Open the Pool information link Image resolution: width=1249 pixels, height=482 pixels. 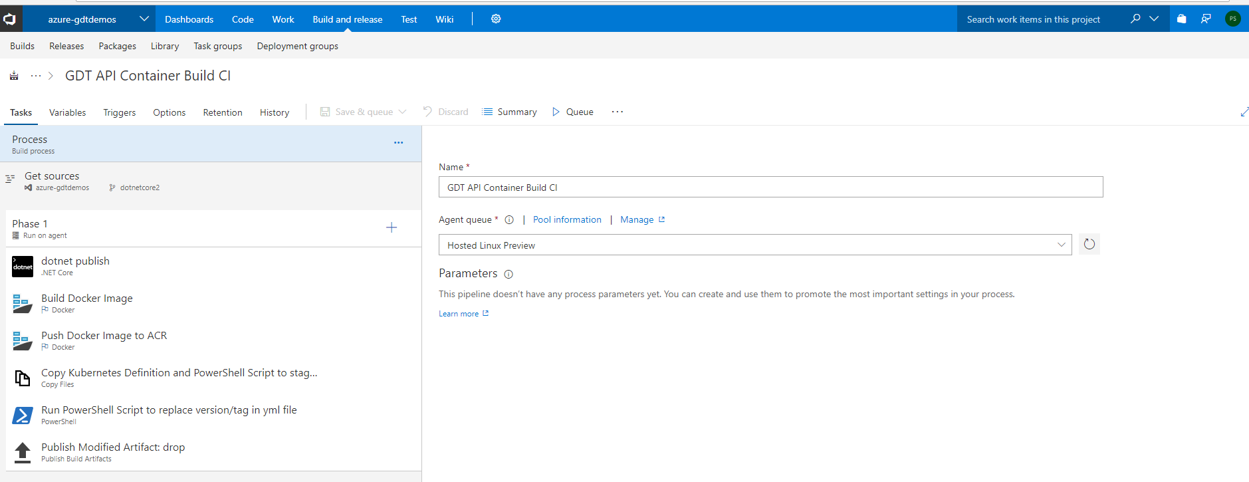tap(567, 220)
